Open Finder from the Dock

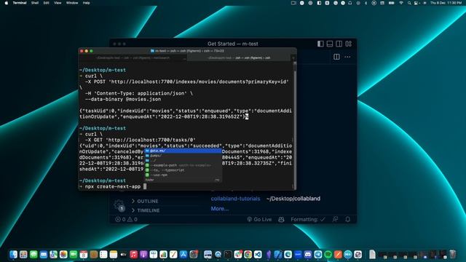tap(13, 254)
